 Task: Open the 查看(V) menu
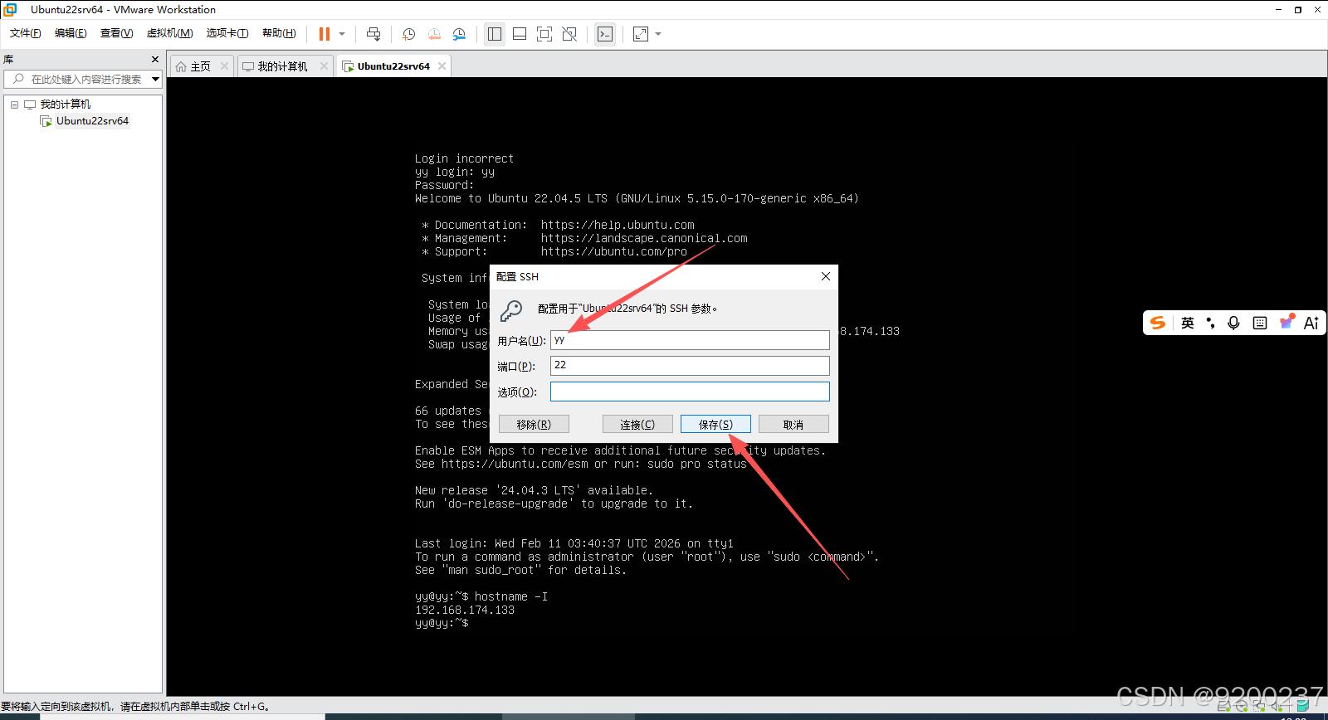point(116,33)
